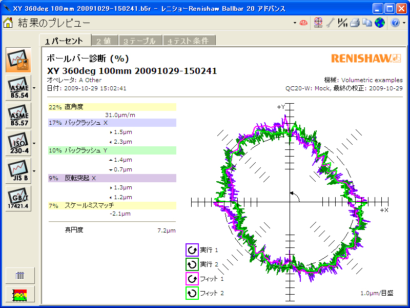Click the ASME B5.54 analysis icon
The width and height of the screenshot is (410, 308).
click(x=18, y=88)
